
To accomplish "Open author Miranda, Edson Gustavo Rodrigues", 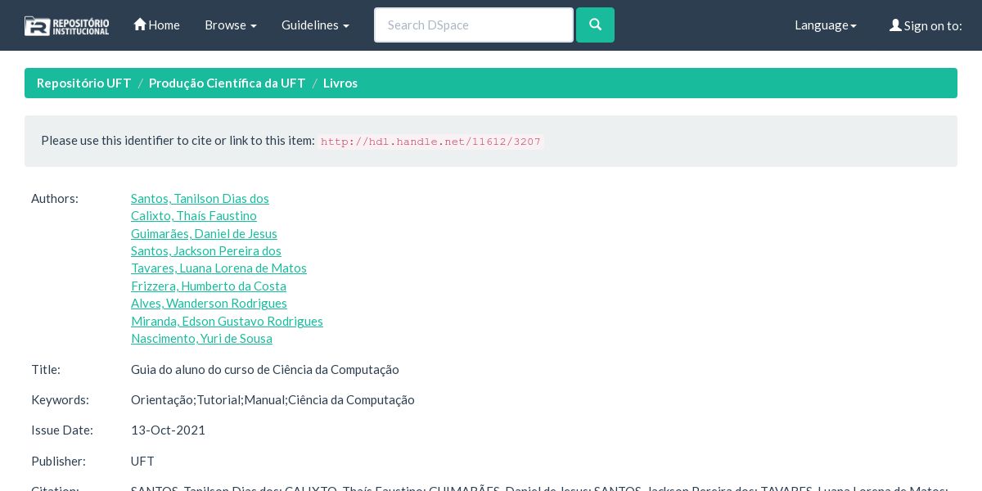I will click(227, 321).
